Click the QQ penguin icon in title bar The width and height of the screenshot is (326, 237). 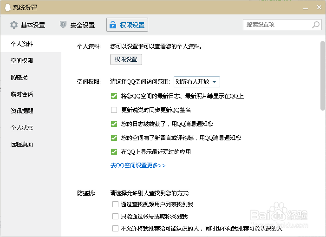[x=7, y=7]
